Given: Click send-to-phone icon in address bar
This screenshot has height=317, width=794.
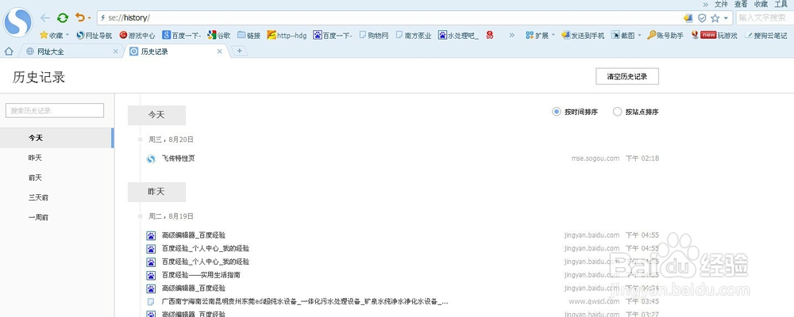Looking at the screenshot, I should point(688,18).
